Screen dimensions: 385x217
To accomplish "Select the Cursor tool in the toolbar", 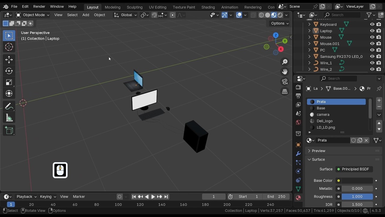I will click(9, 47).
